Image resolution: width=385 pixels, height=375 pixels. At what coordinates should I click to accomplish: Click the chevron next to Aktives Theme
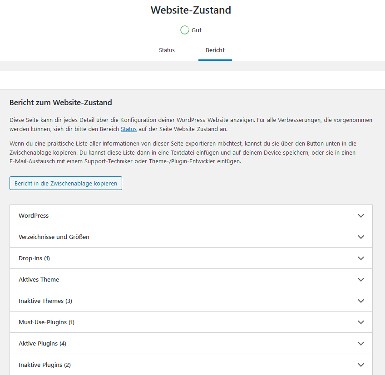(x=360, y=280)
